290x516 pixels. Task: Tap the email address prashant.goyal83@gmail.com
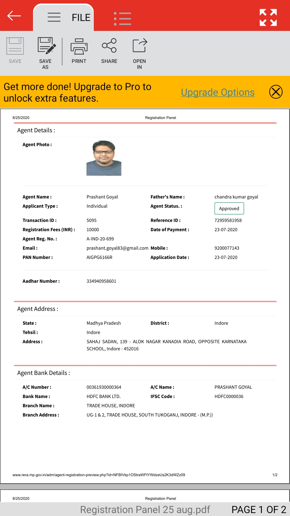tap(117, 248)
